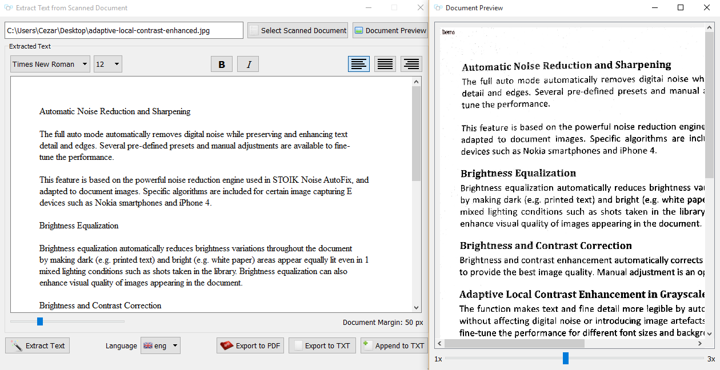Screen dimensions: 720x370
Task: Click 'Brightness Equalization' heading in extracted text
Action: coord(79,226)
